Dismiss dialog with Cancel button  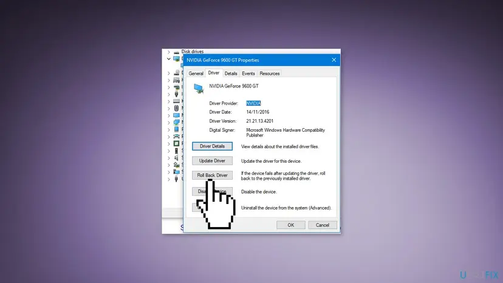pos(323,225)
